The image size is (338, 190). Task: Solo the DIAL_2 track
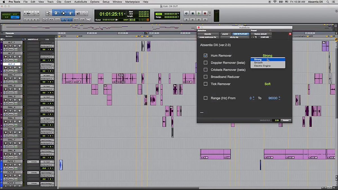15,89
